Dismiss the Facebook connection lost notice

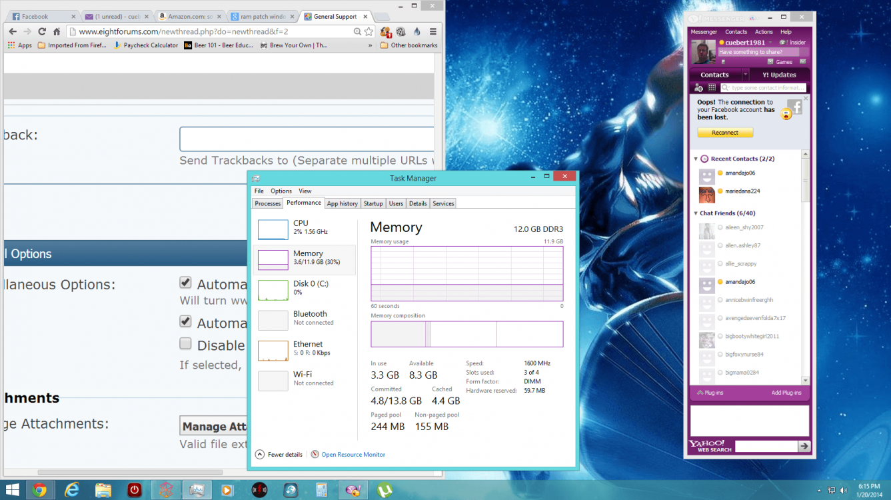pos(805,98)
